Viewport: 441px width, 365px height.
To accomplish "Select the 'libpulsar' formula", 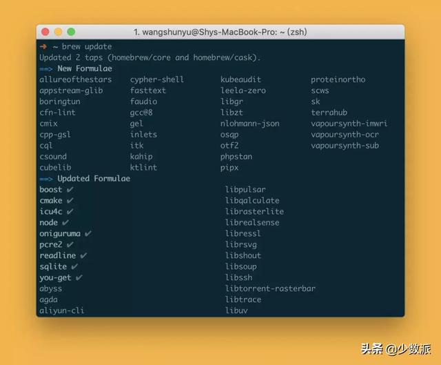I will (x=245, y=190).
